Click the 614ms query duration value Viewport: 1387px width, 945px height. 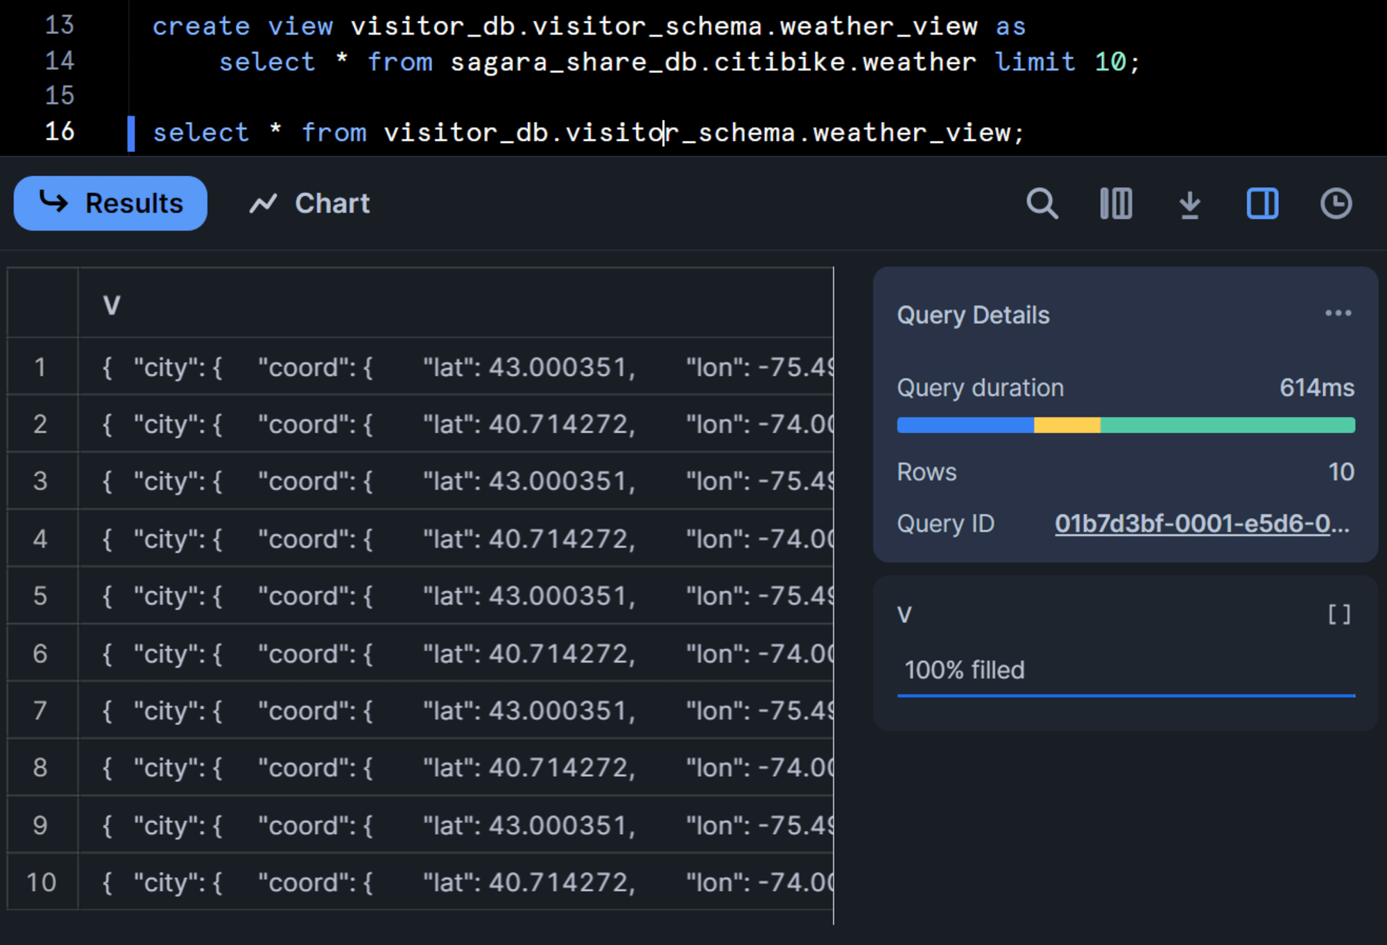point(1316,387)
